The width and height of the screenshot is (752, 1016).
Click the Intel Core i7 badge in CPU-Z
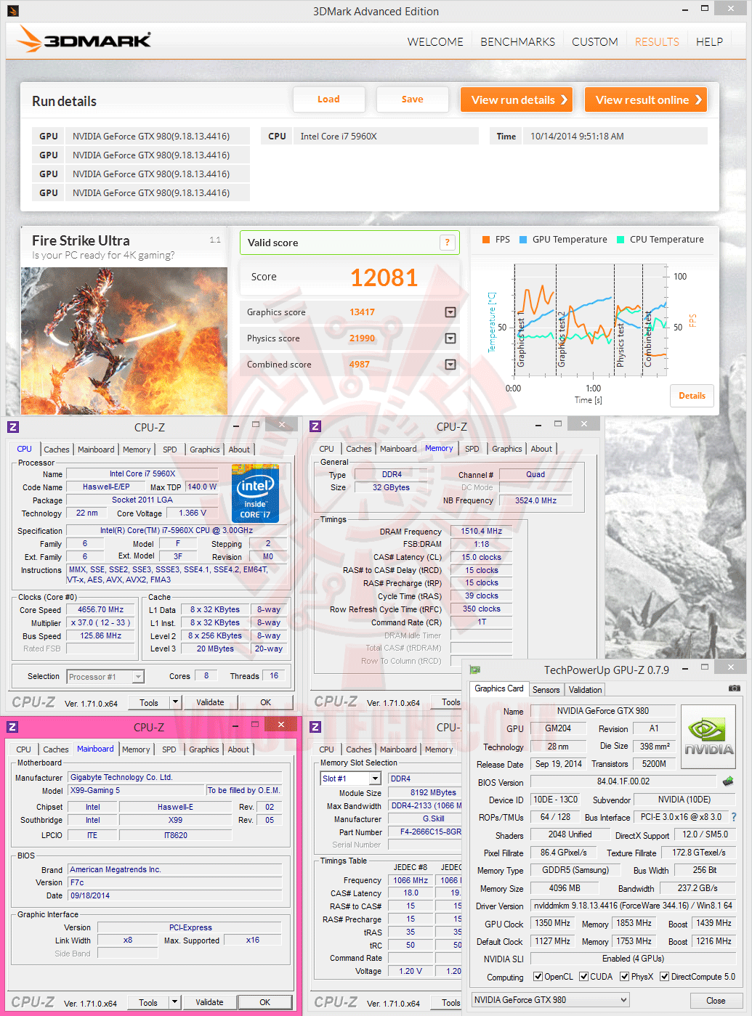tap(255, 493)
